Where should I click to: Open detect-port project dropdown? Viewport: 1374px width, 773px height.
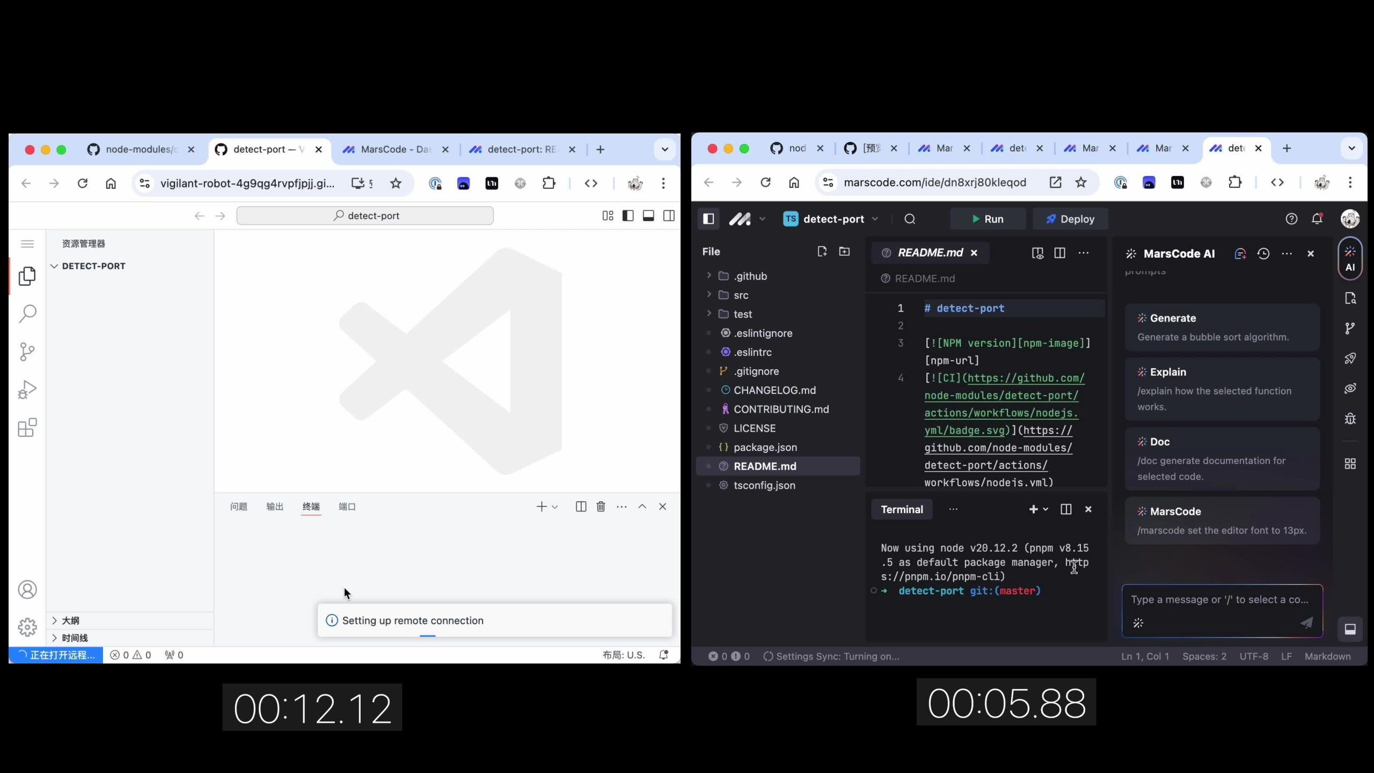pos(833,219)
